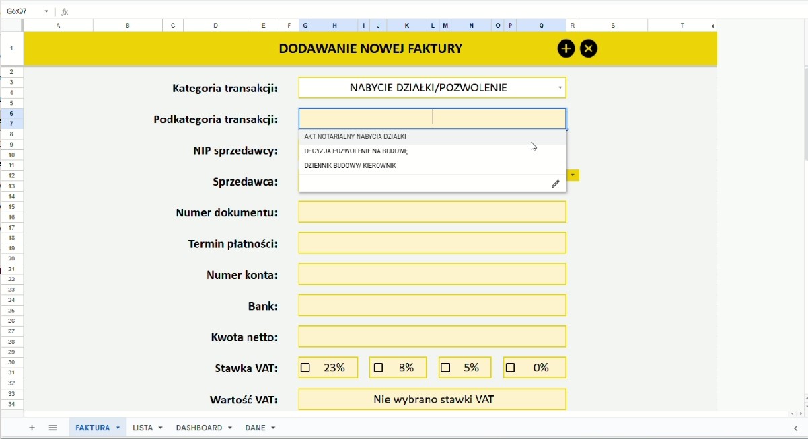808x439 pixels.
Task: Click the black X cancel icon in header
Action: (x=589, y=48)
